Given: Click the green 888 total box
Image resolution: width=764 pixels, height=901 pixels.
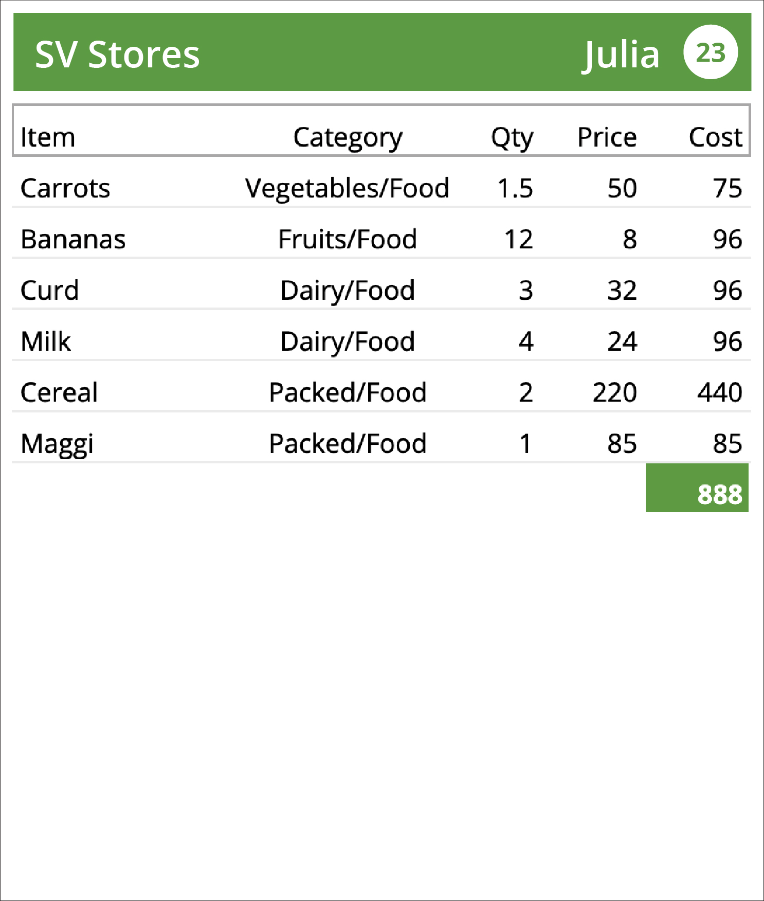Looking at the screenshot, I should pos(697,488).
